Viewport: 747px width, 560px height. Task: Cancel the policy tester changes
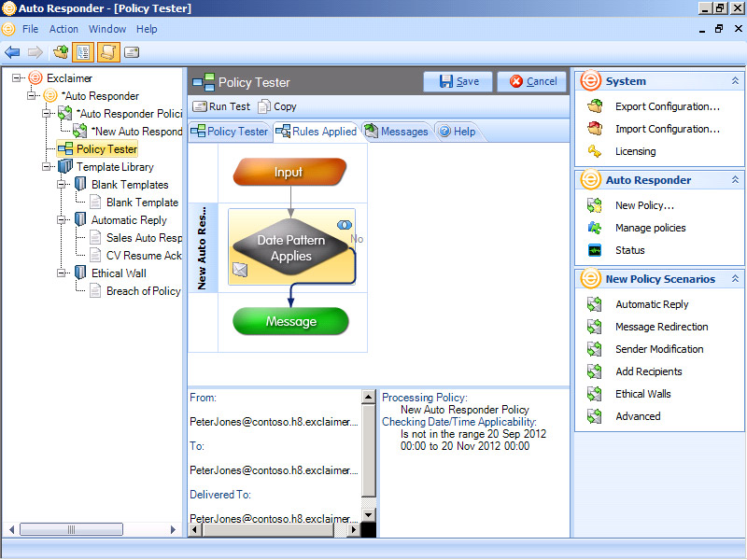pyautogui.click(x=532, y=81)
